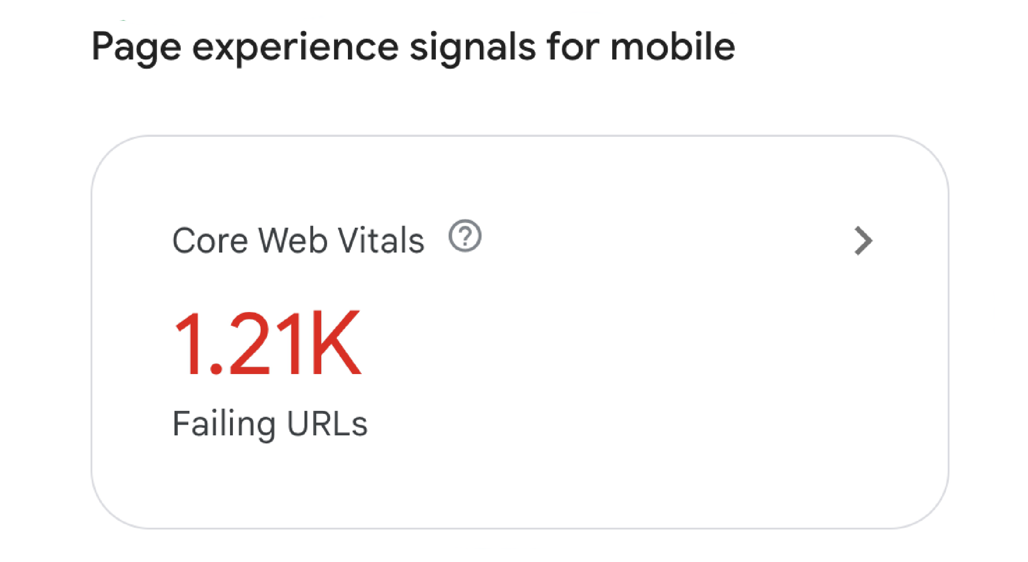The width and height of the screenshot is (1028, 562).
Task: Click the circled question mark icon
Action: pos(465,236)
